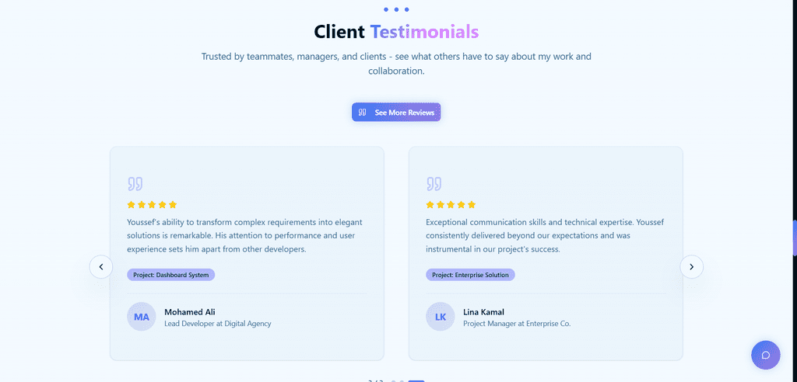
Task: Go to the previous testimonial slide
Action: (100, 267)
